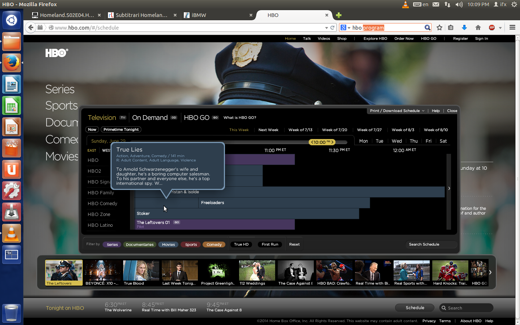Open Ubuntu Software Center in the dock

[12, 148]
